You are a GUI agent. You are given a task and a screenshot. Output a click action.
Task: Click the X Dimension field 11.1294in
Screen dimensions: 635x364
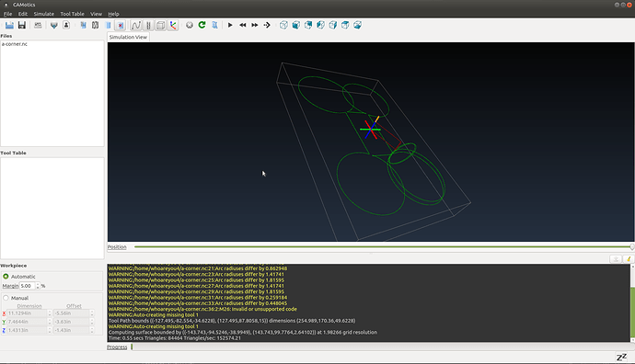27,313
